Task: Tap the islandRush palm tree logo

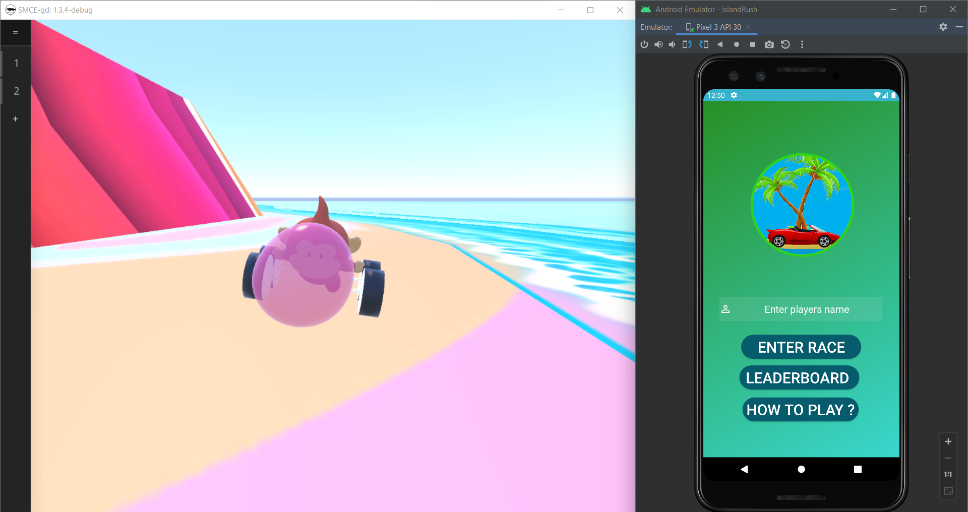Action: coord(802,205)
